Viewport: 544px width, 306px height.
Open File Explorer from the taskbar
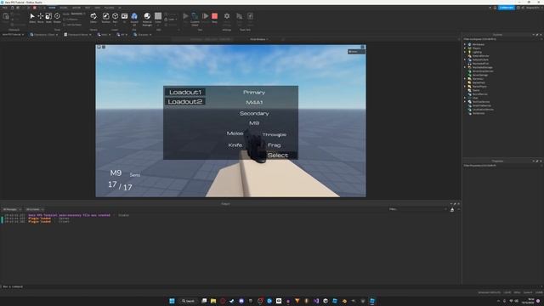(x=213, y=301)
